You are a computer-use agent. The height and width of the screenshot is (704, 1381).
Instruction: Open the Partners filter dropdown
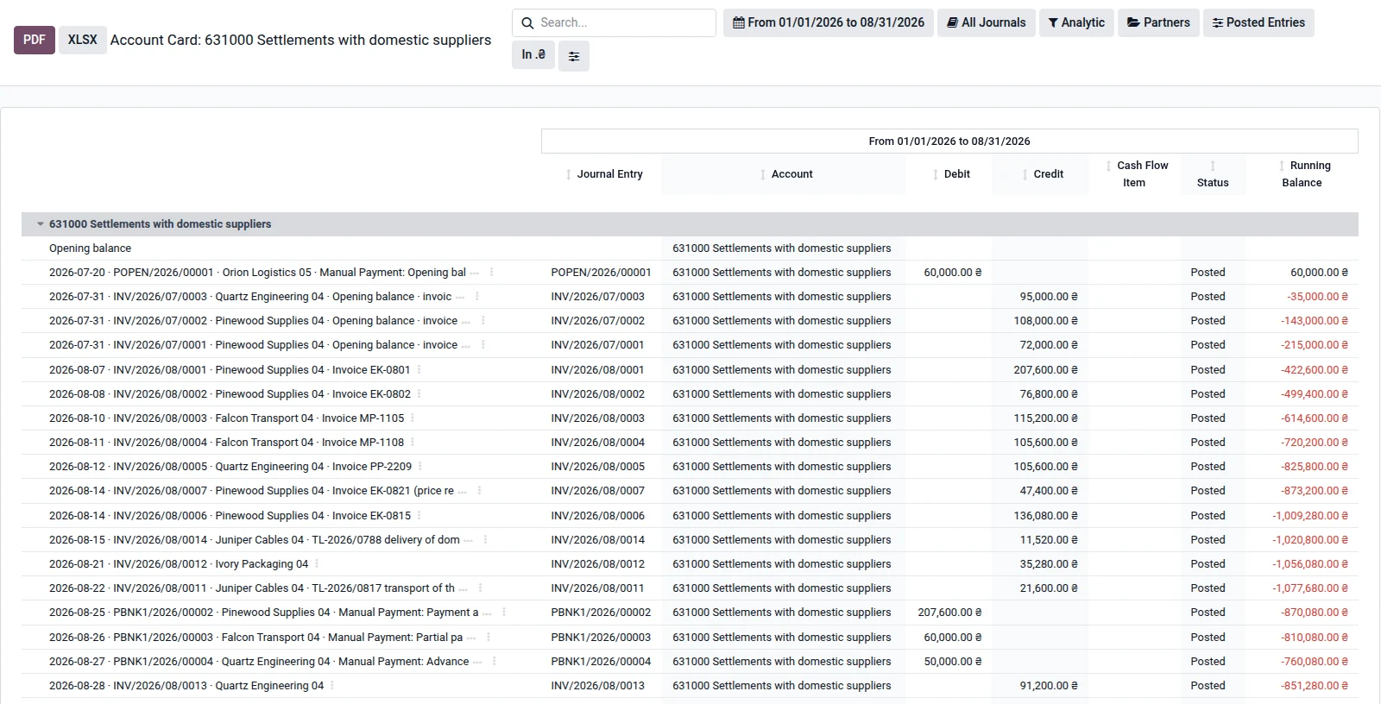click(x=1158, y=22)
